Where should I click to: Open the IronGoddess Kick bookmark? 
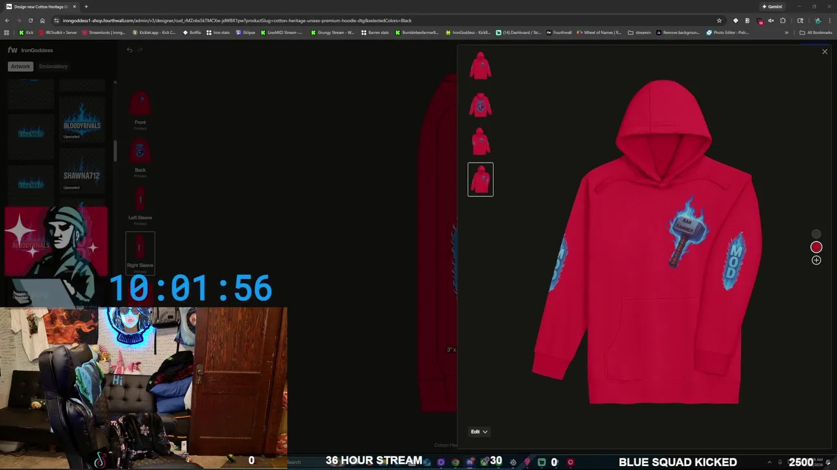[x=468, y=32]
